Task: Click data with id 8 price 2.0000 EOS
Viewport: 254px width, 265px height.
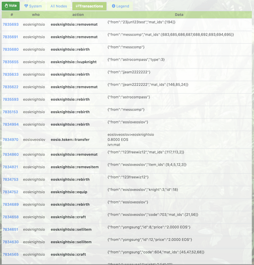Action: pyautogui.click(x=149, y=227)
